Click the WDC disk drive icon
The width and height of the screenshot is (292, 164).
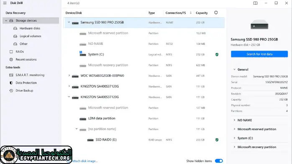click(75, 76)
